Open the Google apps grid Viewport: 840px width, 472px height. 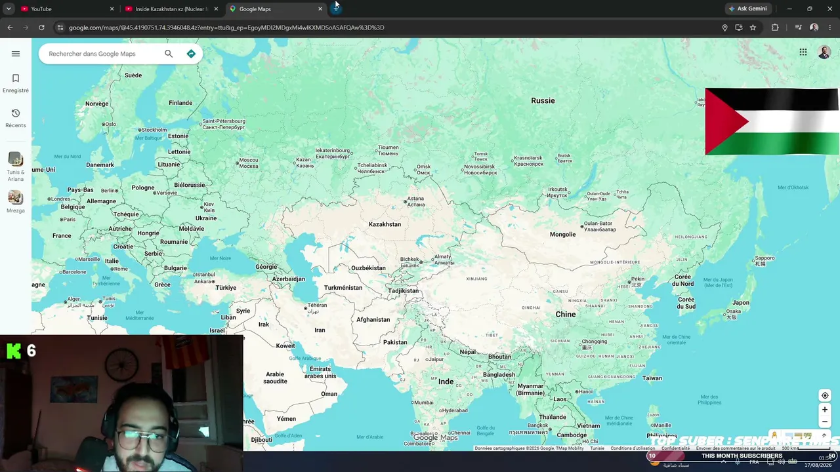click(803, 52)
